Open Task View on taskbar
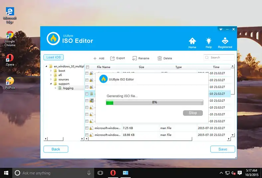Image resolution: width=262 pixels, height=178 pixels. 100,173
